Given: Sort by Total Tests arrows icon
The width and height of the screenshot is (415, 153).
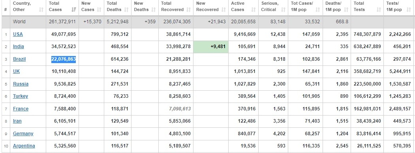Looking at the screenshot, I should tap(379, 10).
